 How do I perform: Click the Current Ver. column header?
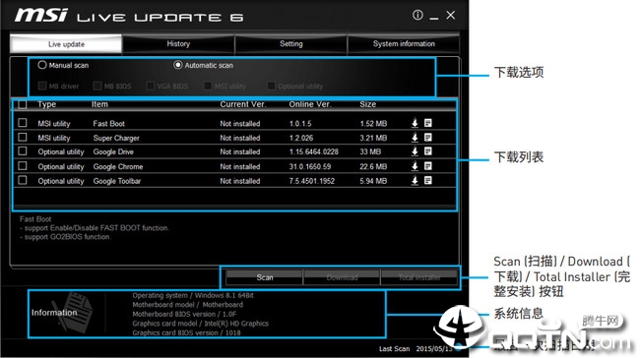tap(243, 104)
